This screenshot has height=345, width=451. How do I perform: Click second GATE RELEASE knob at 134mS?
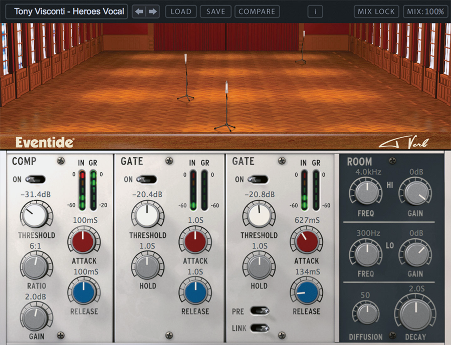306,291
